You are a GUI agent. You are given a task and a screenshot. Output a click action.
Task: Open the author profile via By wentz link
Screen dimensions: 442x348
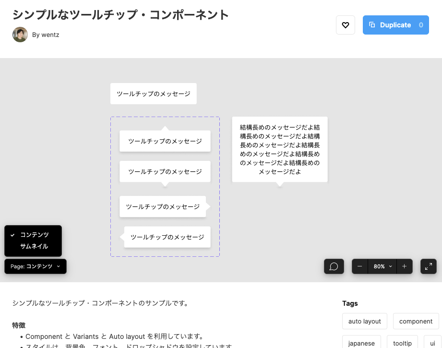pyautogui.click(x=46, y=35)
